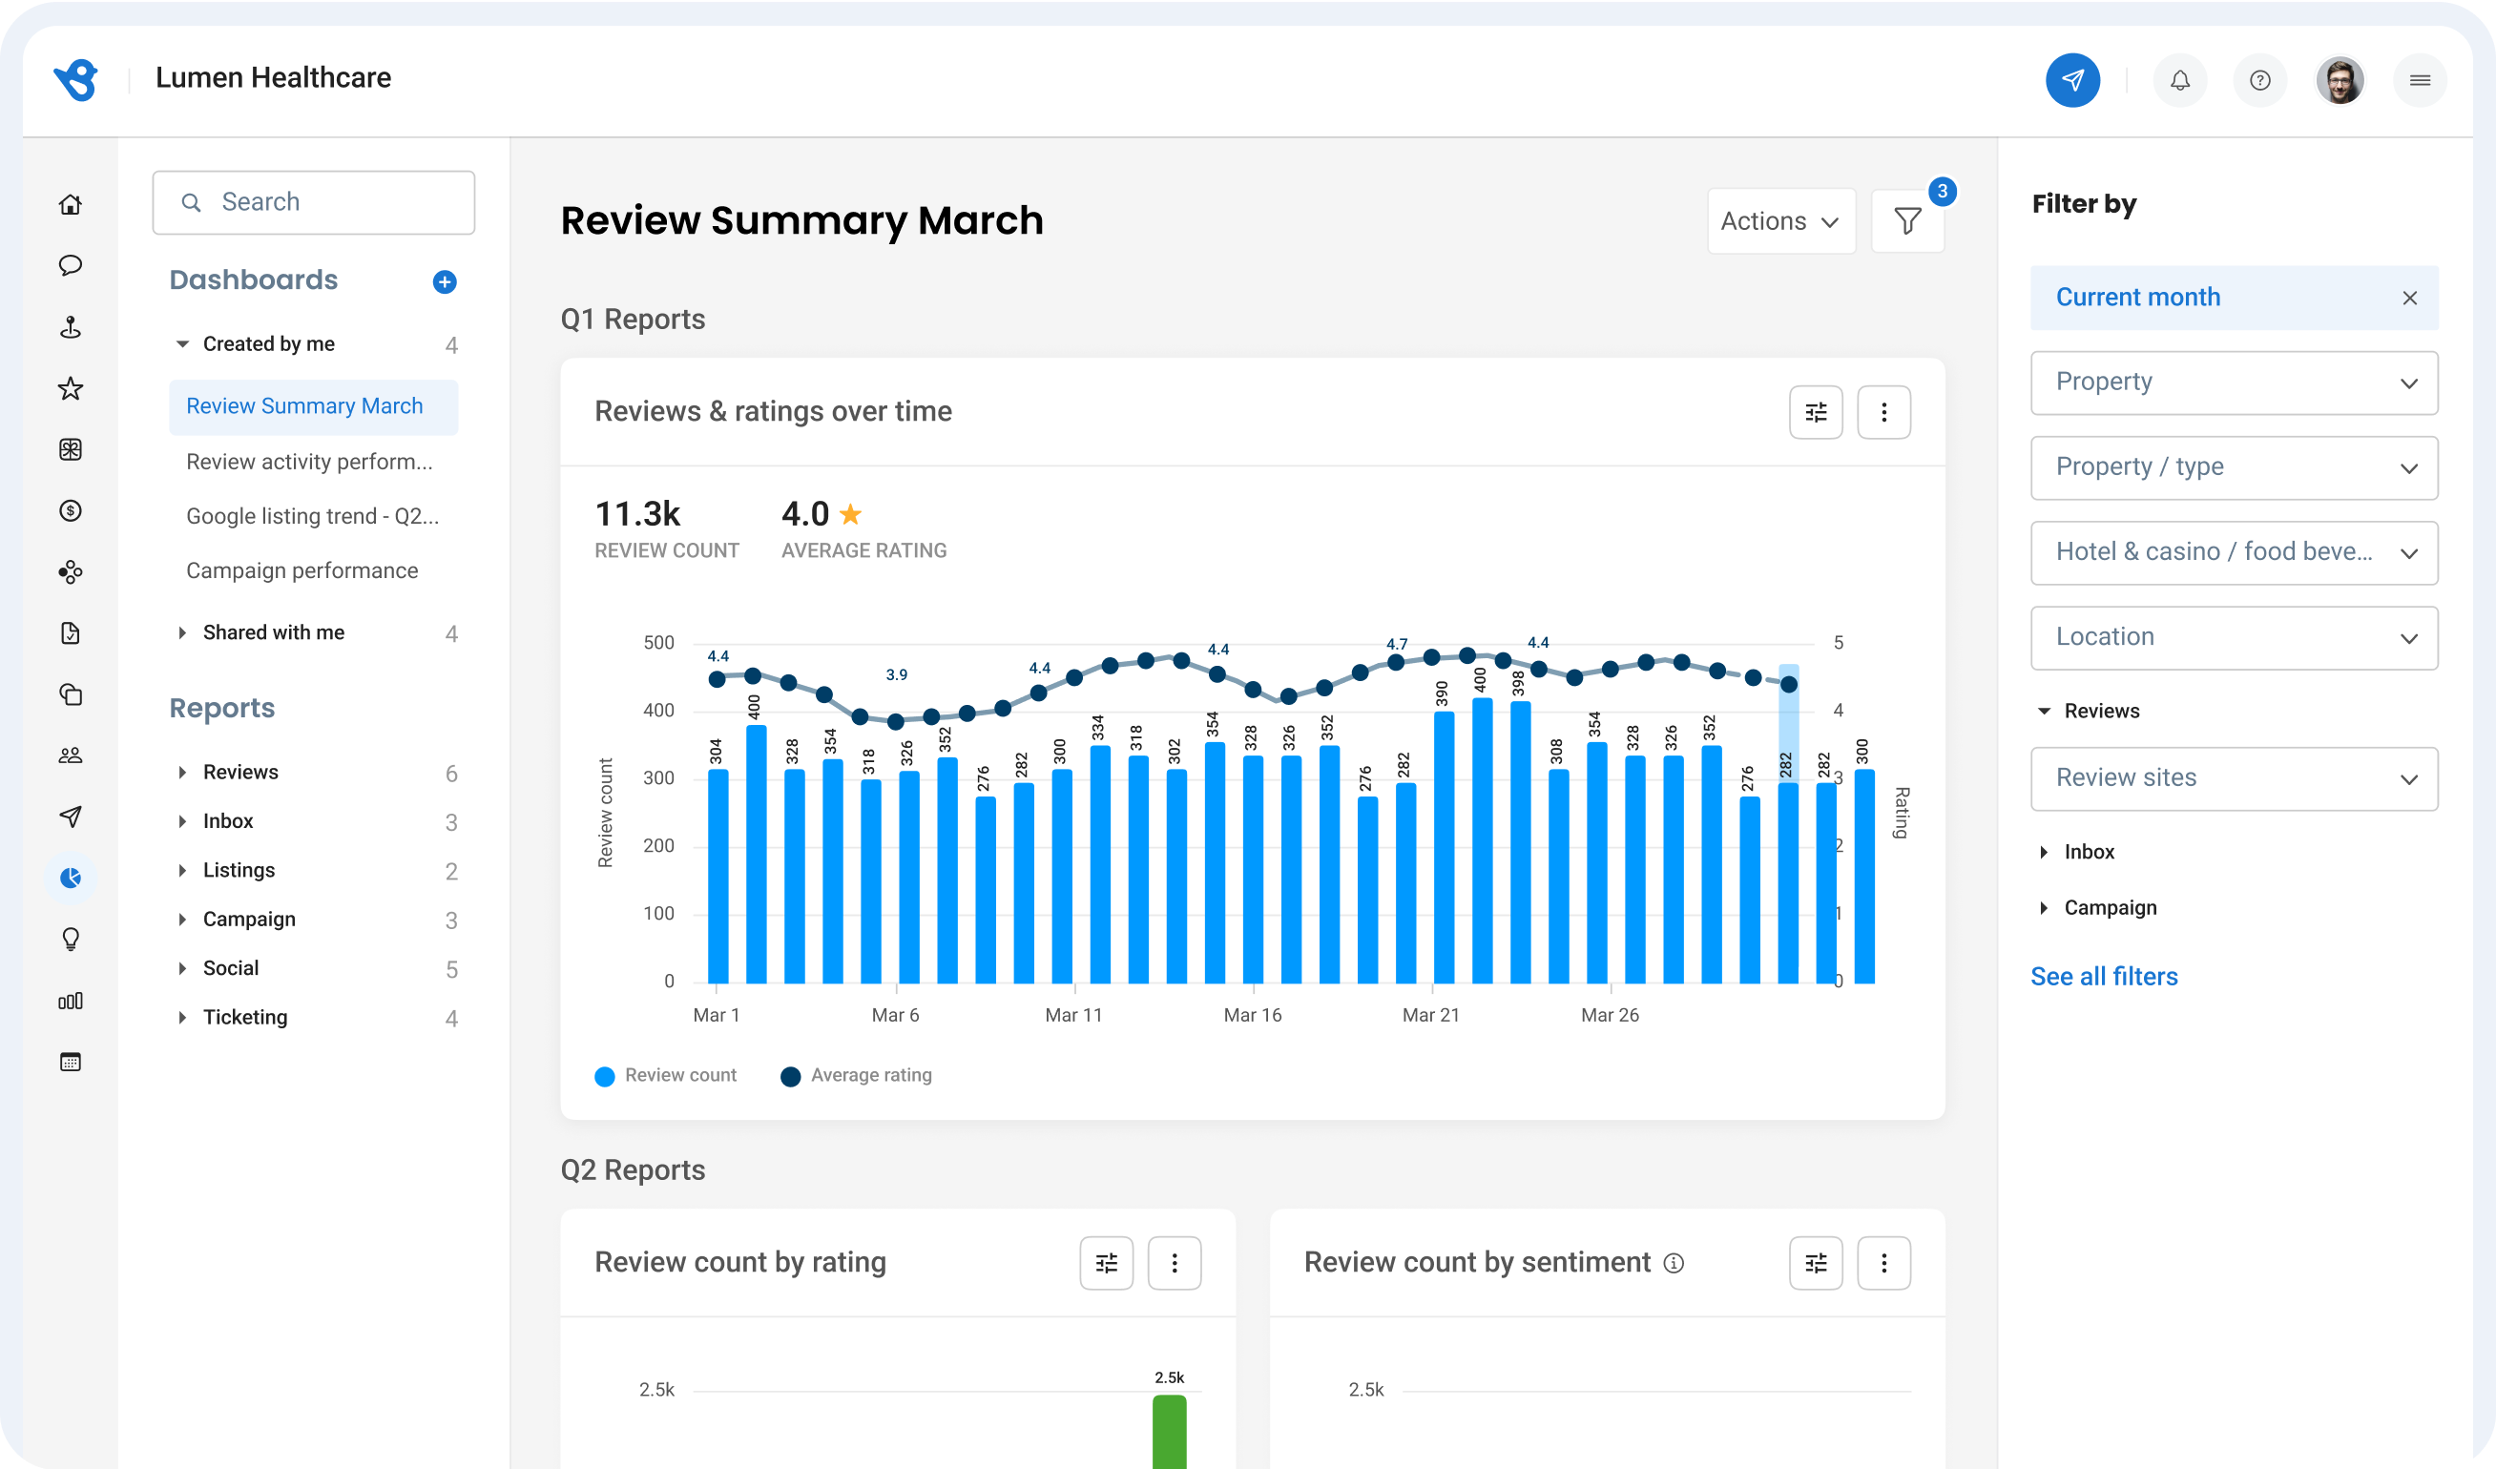Image resolution: width=2496 pixels, height=1469 pixels.
Task: Open the dollar Payments icon in the sidebar
Action: tap(71, 511)
